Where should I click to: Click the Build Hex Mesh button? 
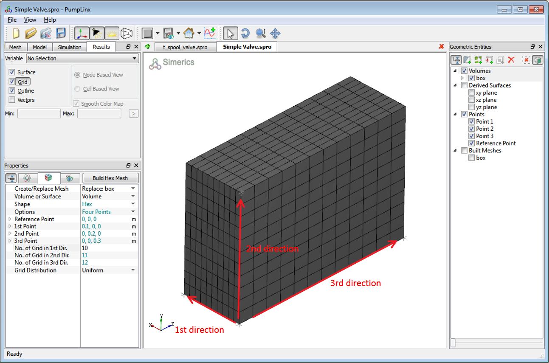110,178
